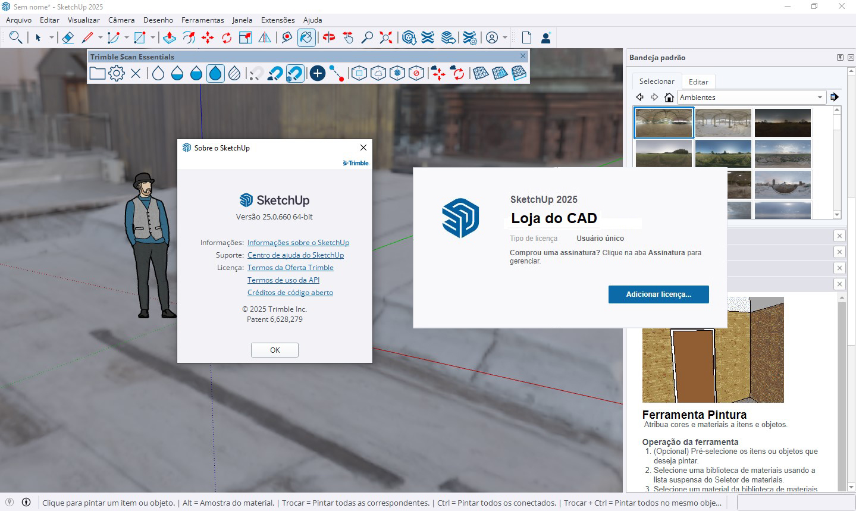Image resolution: width=856 pixels, height=511 pixels.
Task: Select the Search magnifier tool
Action: pos(16,37)
